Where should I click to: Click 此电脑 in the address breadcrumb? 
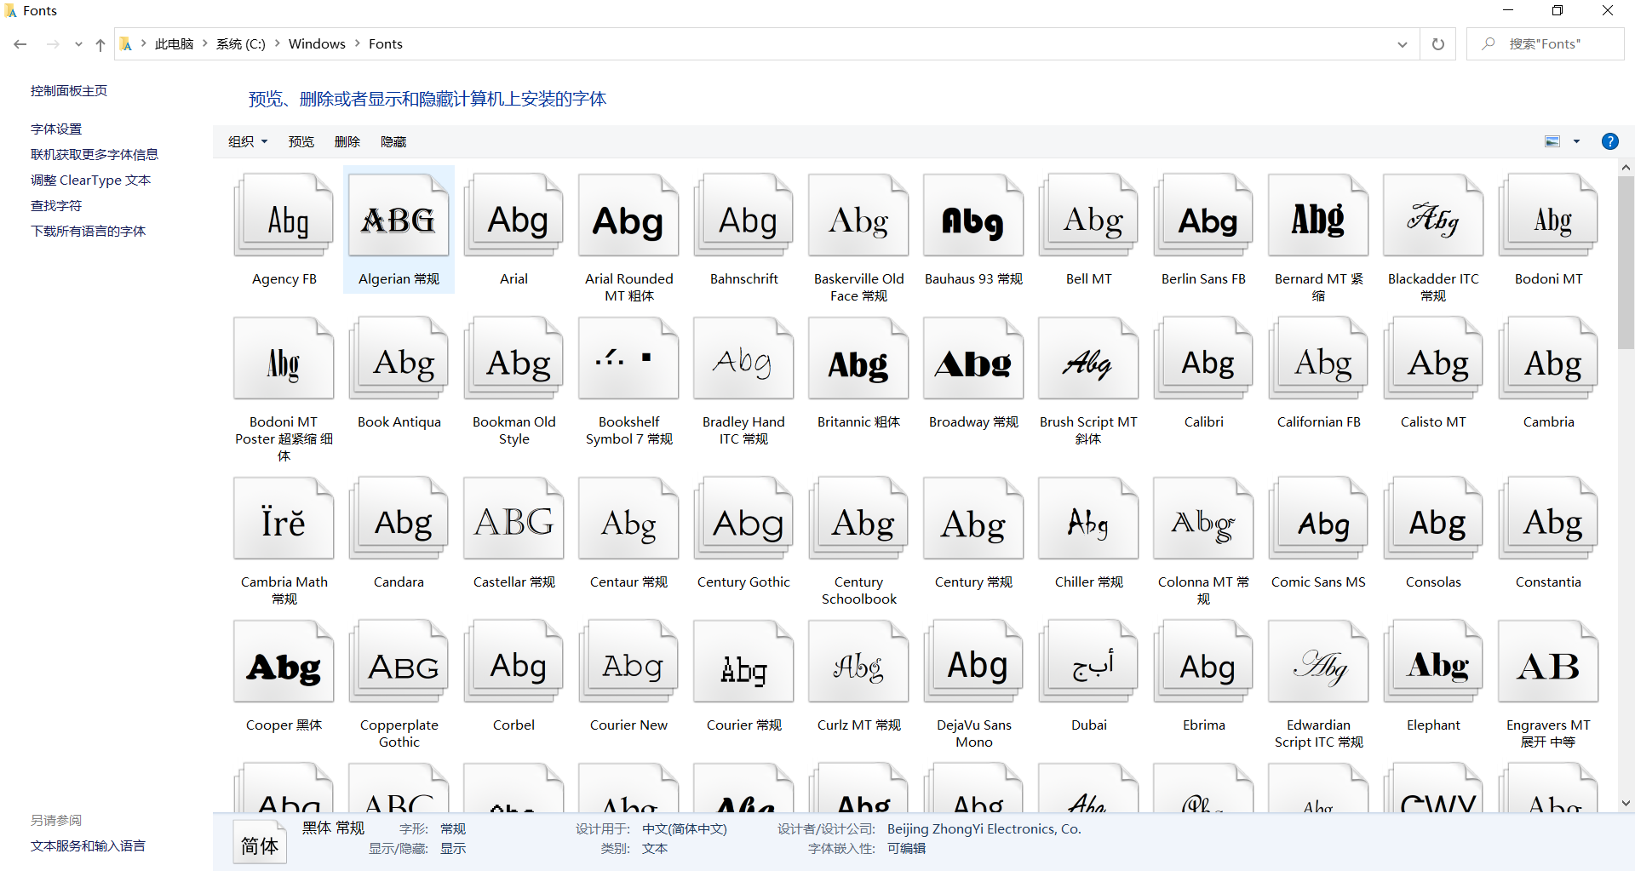174,43
